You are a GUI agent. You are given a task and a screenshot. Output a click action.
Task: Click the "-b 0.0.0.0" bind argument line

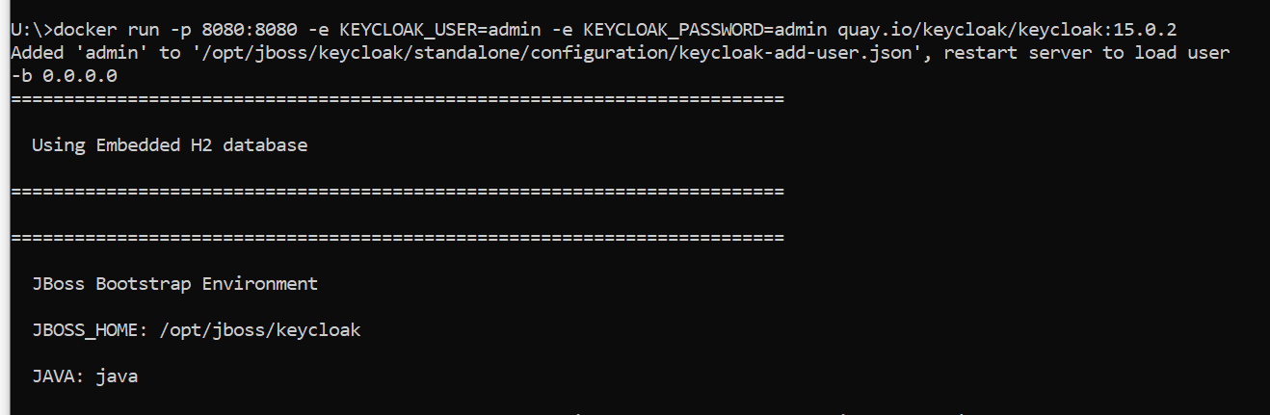point(64,75)
